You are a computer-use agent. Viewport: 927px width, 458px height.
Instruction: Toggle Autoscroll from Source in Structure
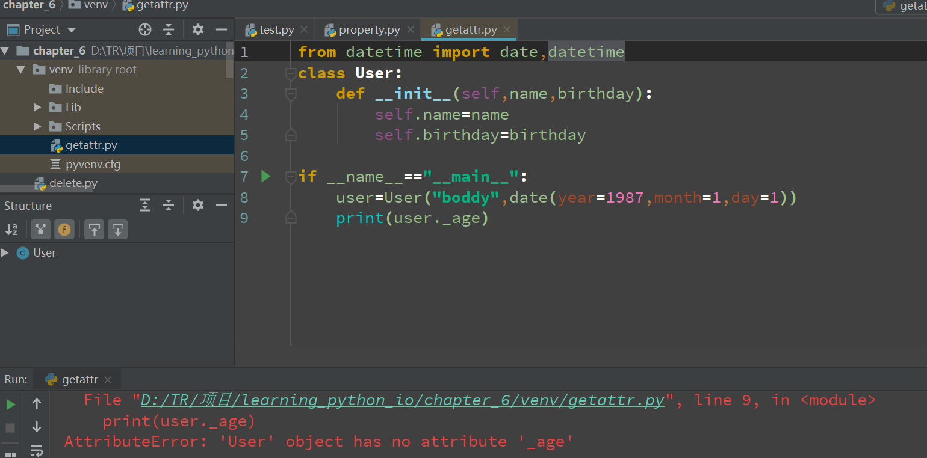tap(118, 230)
